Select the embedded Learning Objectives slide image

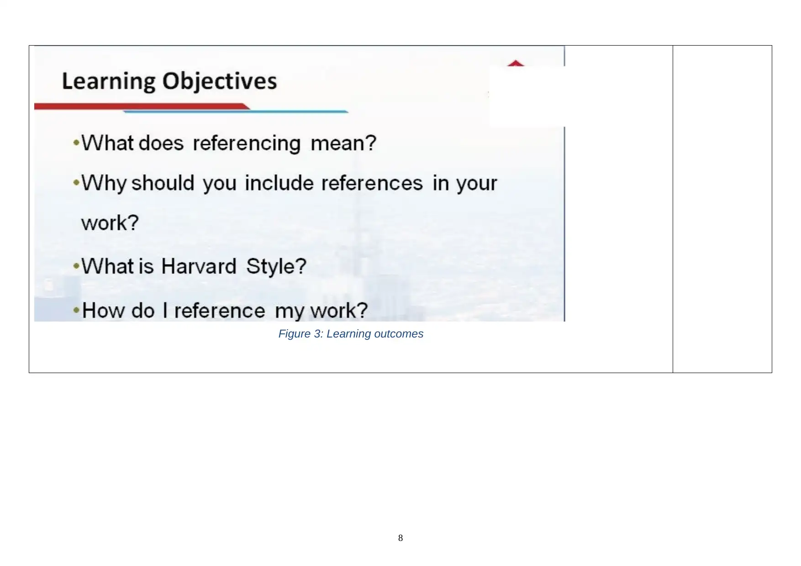300,184
